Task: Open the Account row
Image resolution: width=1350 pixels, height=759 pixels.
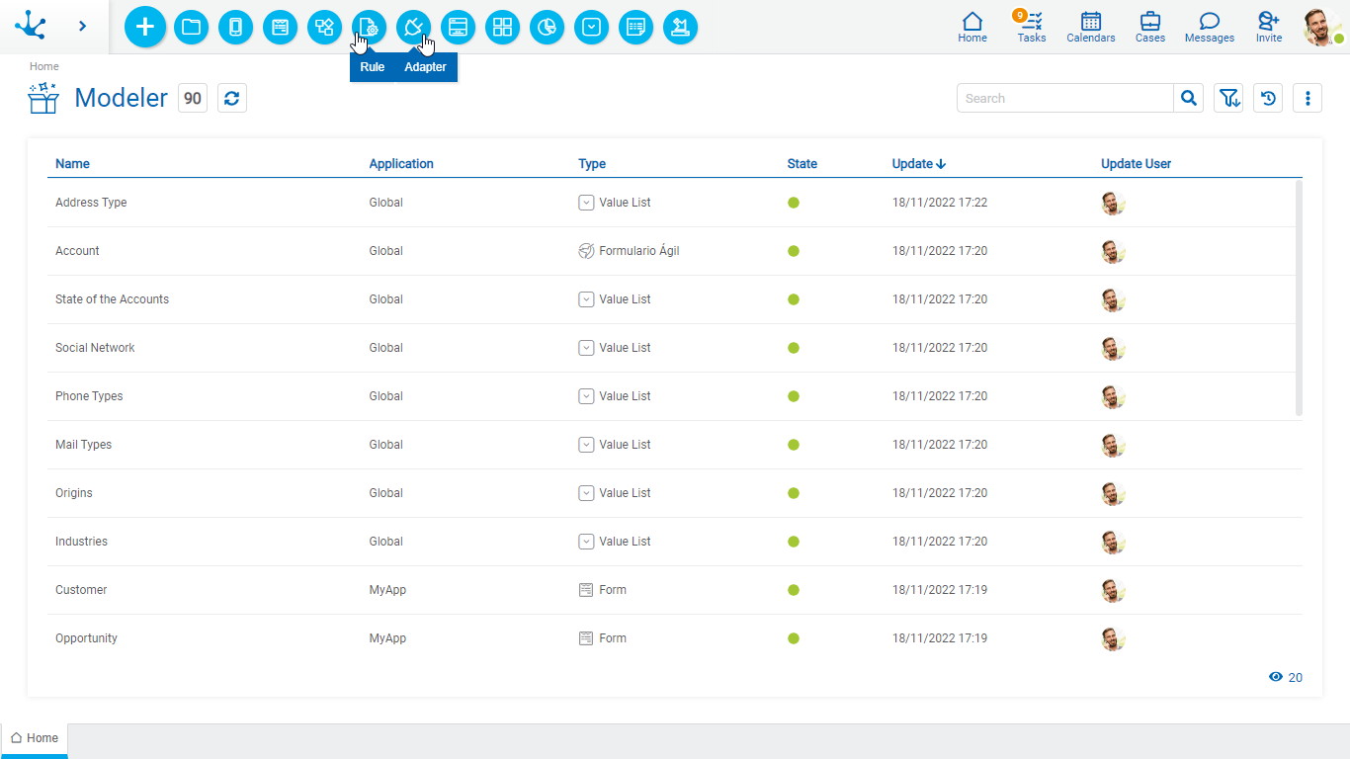Action: (x=672, y=251)
